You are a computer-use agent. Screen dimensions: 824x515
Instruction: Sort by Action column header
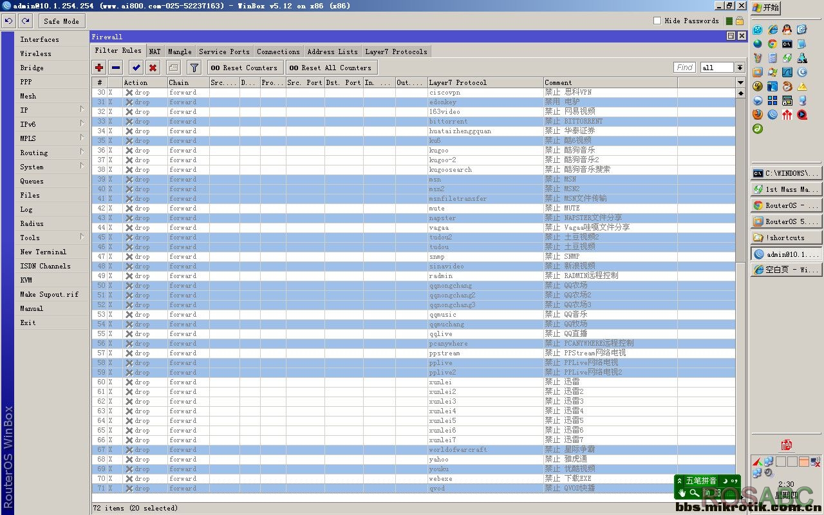point(145,82)
